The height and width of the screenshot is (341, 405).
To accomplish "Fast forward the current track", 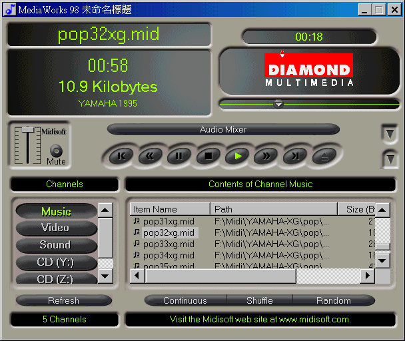I will coord(266,156).
